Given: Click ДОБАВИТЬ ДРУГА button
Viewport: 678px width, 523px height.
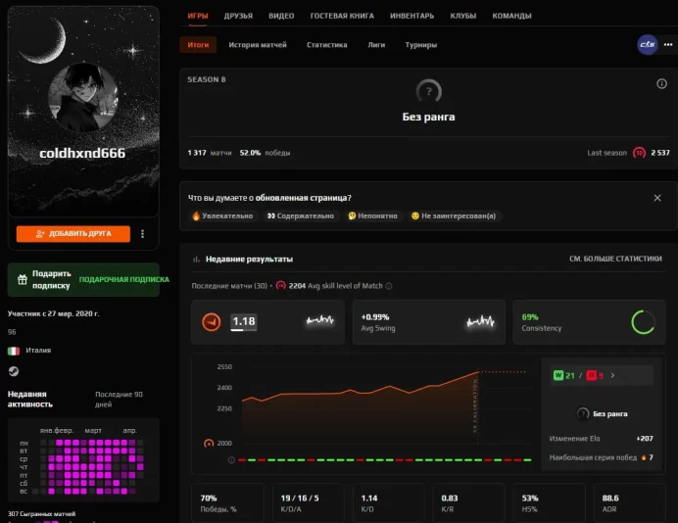Looking at the screenshot, I should [73, 233].
